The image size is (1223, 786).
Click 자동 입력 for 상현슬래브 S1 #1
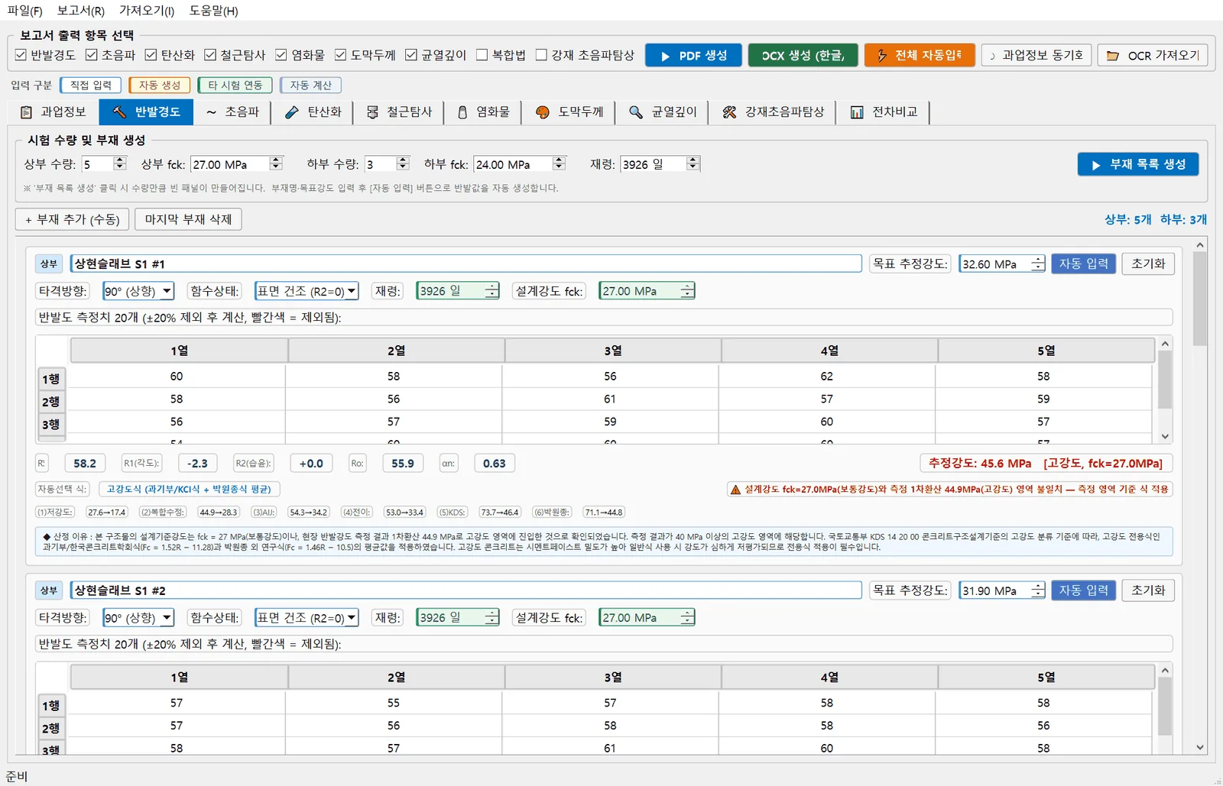1084,264
